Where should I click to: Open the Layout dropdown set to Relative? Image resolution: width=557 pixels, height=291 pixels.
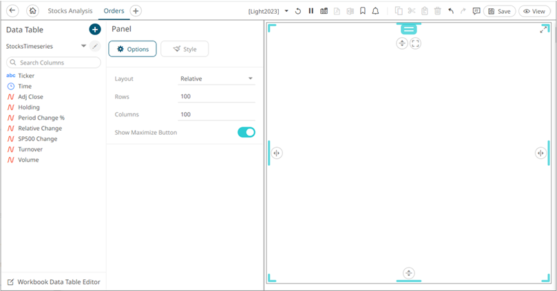pos(216,79)
